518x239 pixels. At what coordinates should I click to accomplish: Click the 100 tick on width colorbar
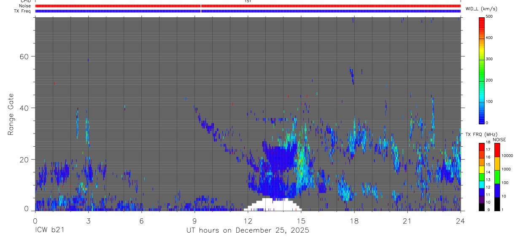489,102
